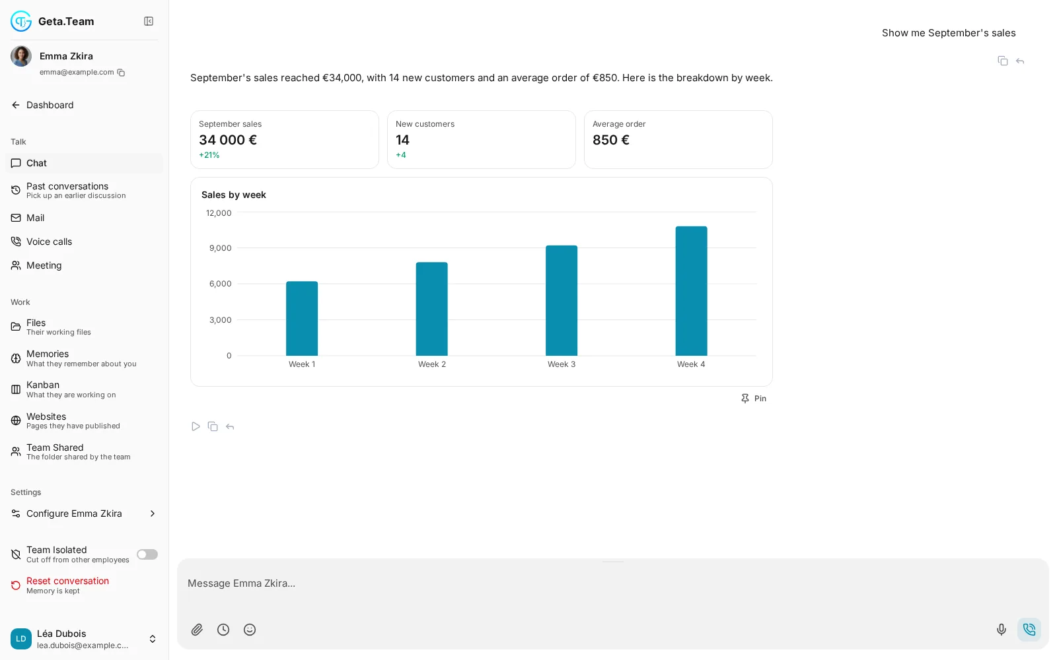The image size is (1057, 660).
Task: Click the LD user avatar badge
Action: point(21,639)
